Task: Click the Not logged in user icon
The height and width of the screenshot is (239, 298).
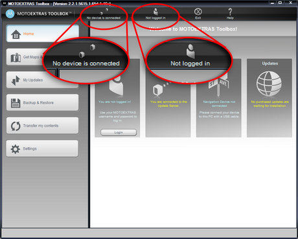Action: tap(155, 12)
